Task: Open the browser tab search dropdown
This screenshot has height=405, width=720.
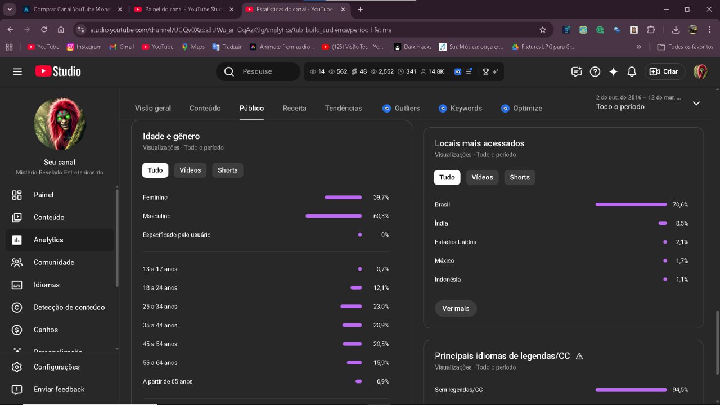Action: click(10, 10)
